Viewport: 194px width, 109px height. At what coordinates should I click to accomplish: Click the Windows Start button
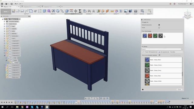coord(2,107)
